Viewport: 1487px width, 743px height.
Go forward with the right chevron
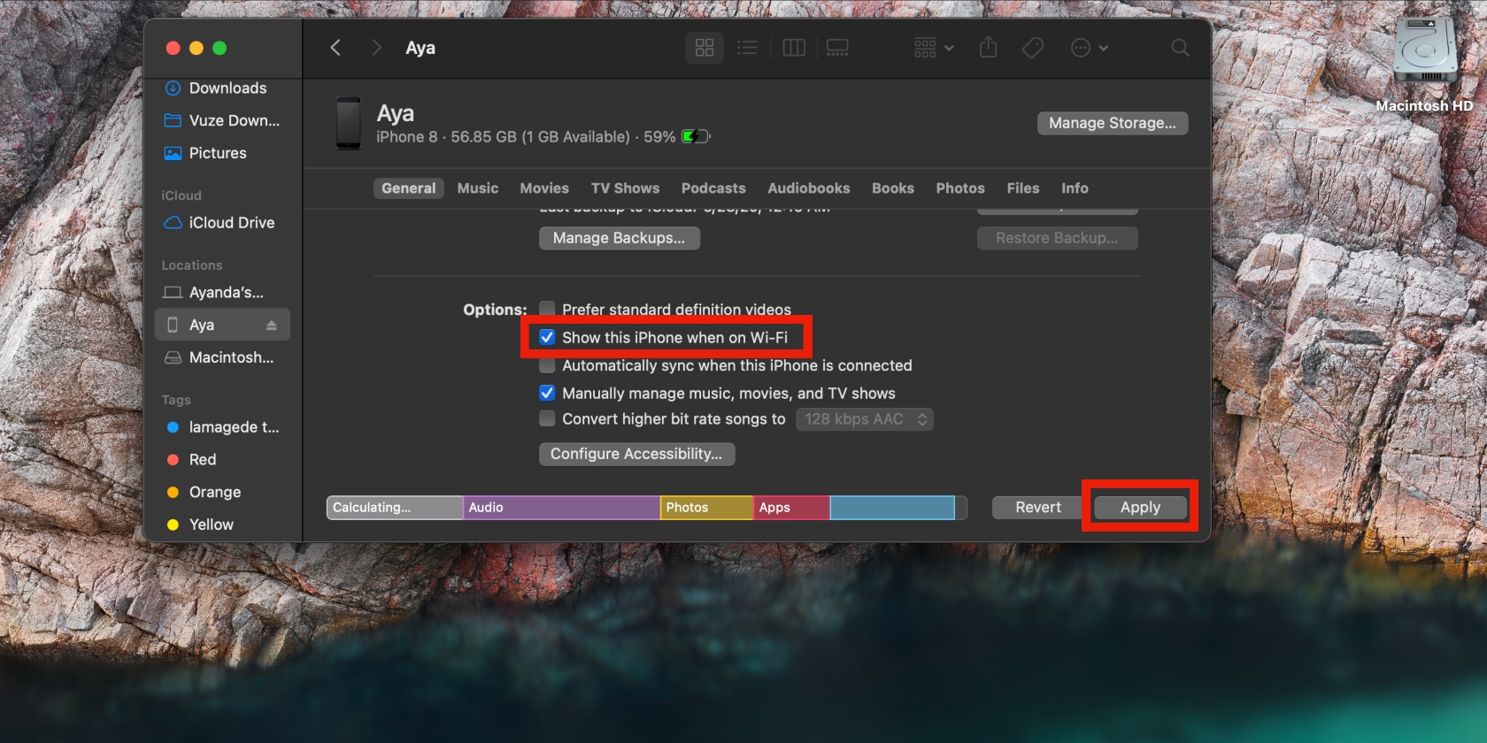pyautogui.click(x=376, y=48)
